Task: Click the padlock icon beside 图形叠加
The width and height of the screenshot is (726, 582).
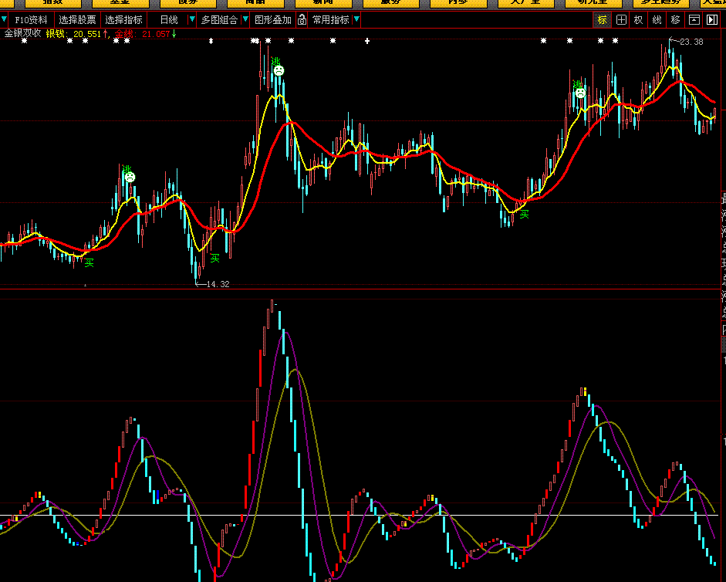Action: [302, 20]
